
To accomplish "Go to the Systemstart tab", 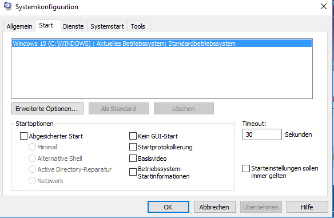I will 107,26.
